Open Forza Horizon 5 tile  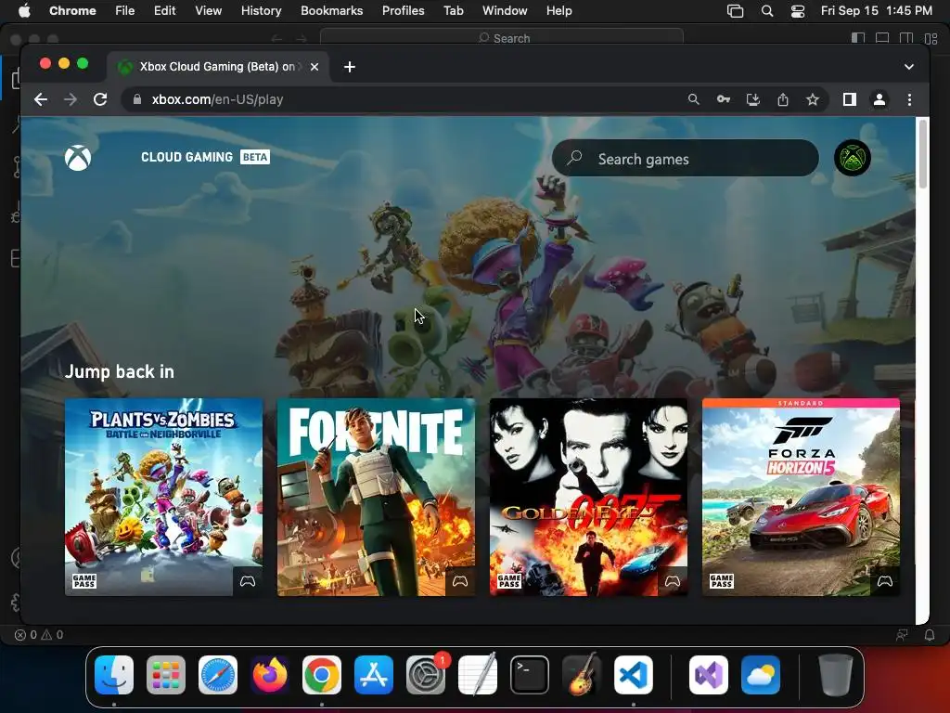tap(801, 498)
